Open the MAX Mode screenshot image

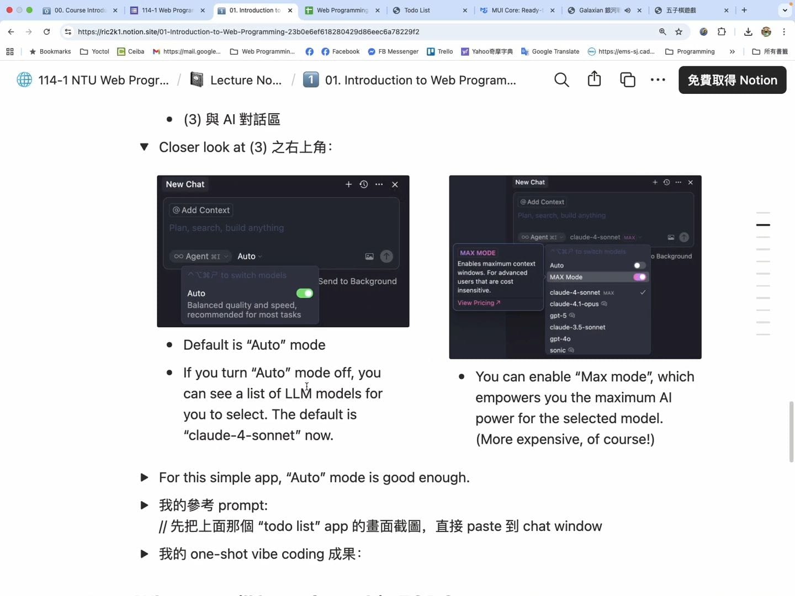click(575, 267)
